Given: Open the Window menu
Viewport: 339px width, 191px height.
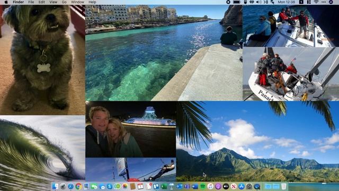Looking at the screenshot, I should tap(78, 2).
